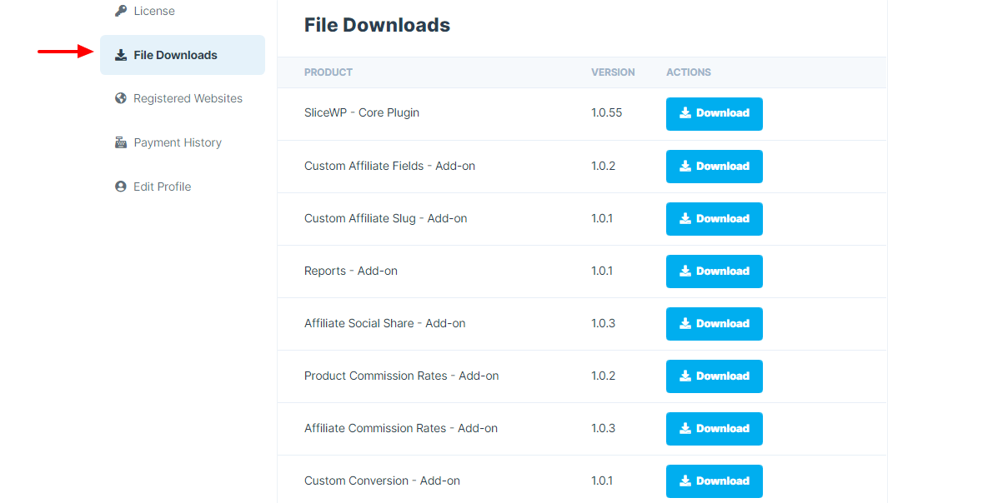This screenshot has height=503, width=988.
Task: Click version 1.0.3 in Affiliate Social Share row
Action: [603, 323]
